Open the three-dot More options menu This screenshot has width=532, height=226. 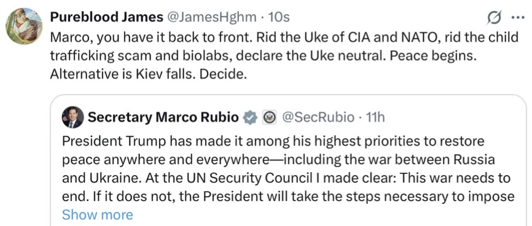point(518,18)
